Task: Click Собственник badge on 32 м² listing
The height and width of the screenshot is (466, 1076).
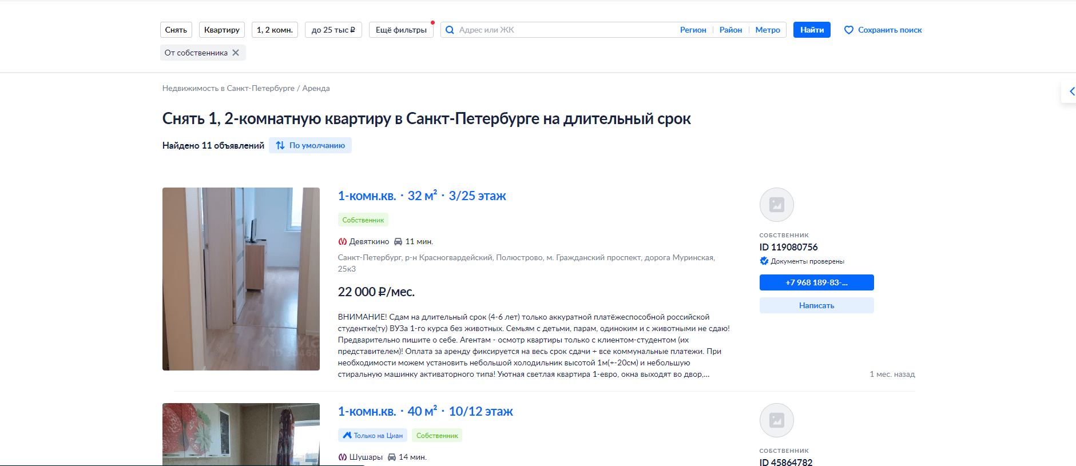Action: tap(363, 220)
